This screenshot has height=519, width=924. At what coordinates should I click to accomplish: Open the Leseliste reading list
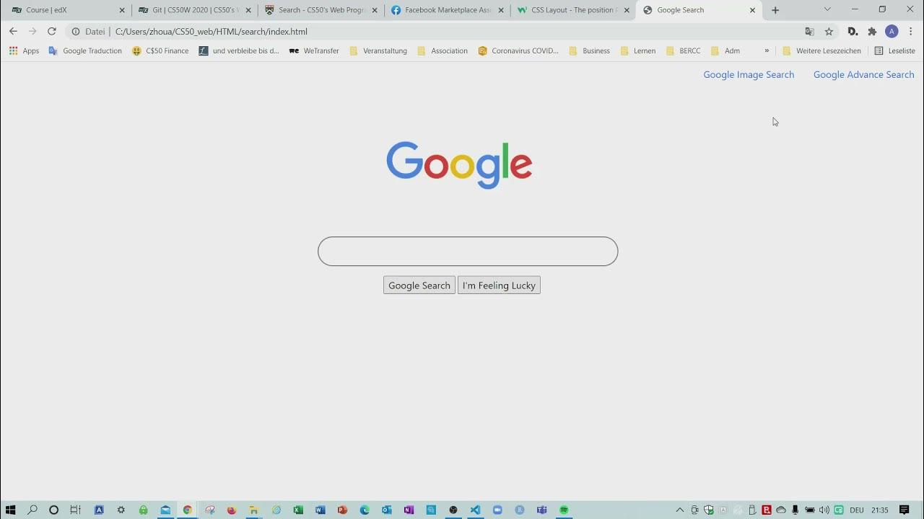click(895, 51)
